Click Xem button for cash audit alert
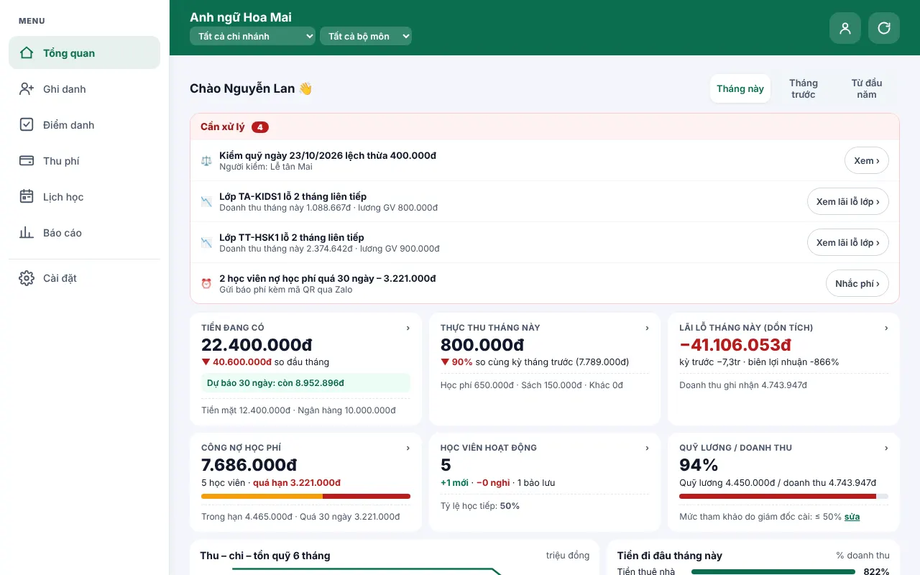This screenshot has width=920, height=575. point(866,160)
